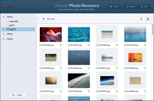Go Back to previous screen

[18, 95]
